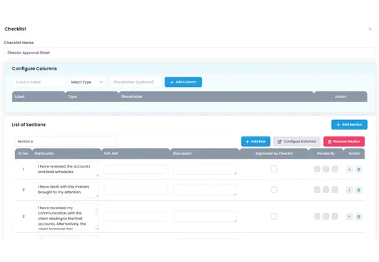This screenshot has width=379, height=262.
Task: Click the Placeholder (optional) field
Action: pos(136,82)
